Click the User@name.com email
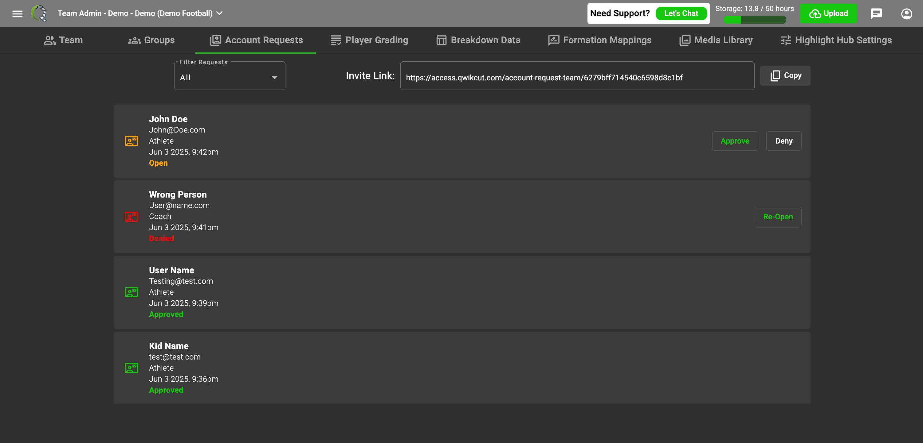 (x=179, y=206)
